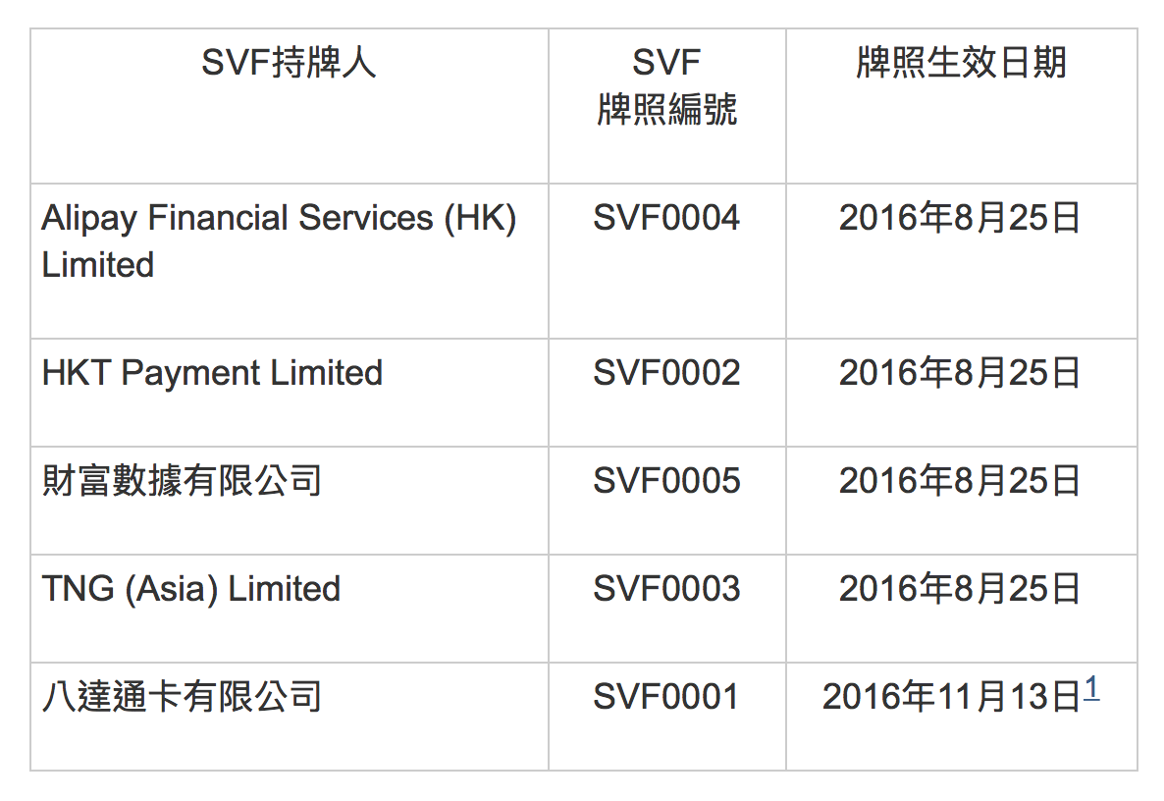
Task: Click the SVF持牌人 column header
Action: [x=289, y=64]
